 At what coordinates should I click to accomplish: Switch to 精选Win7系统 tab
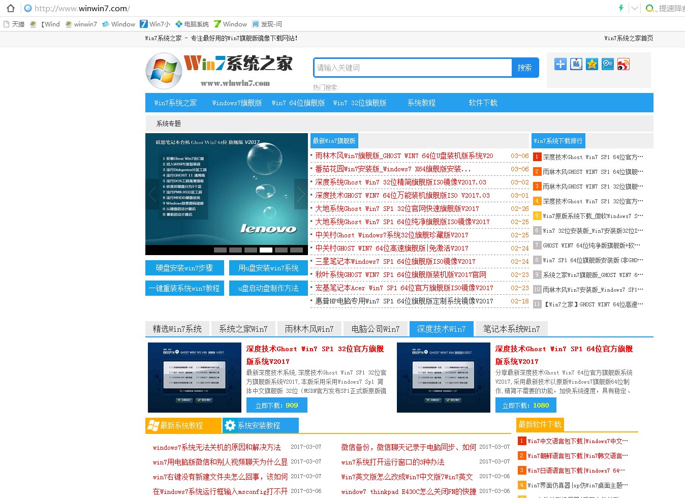(x=177, y=329)
